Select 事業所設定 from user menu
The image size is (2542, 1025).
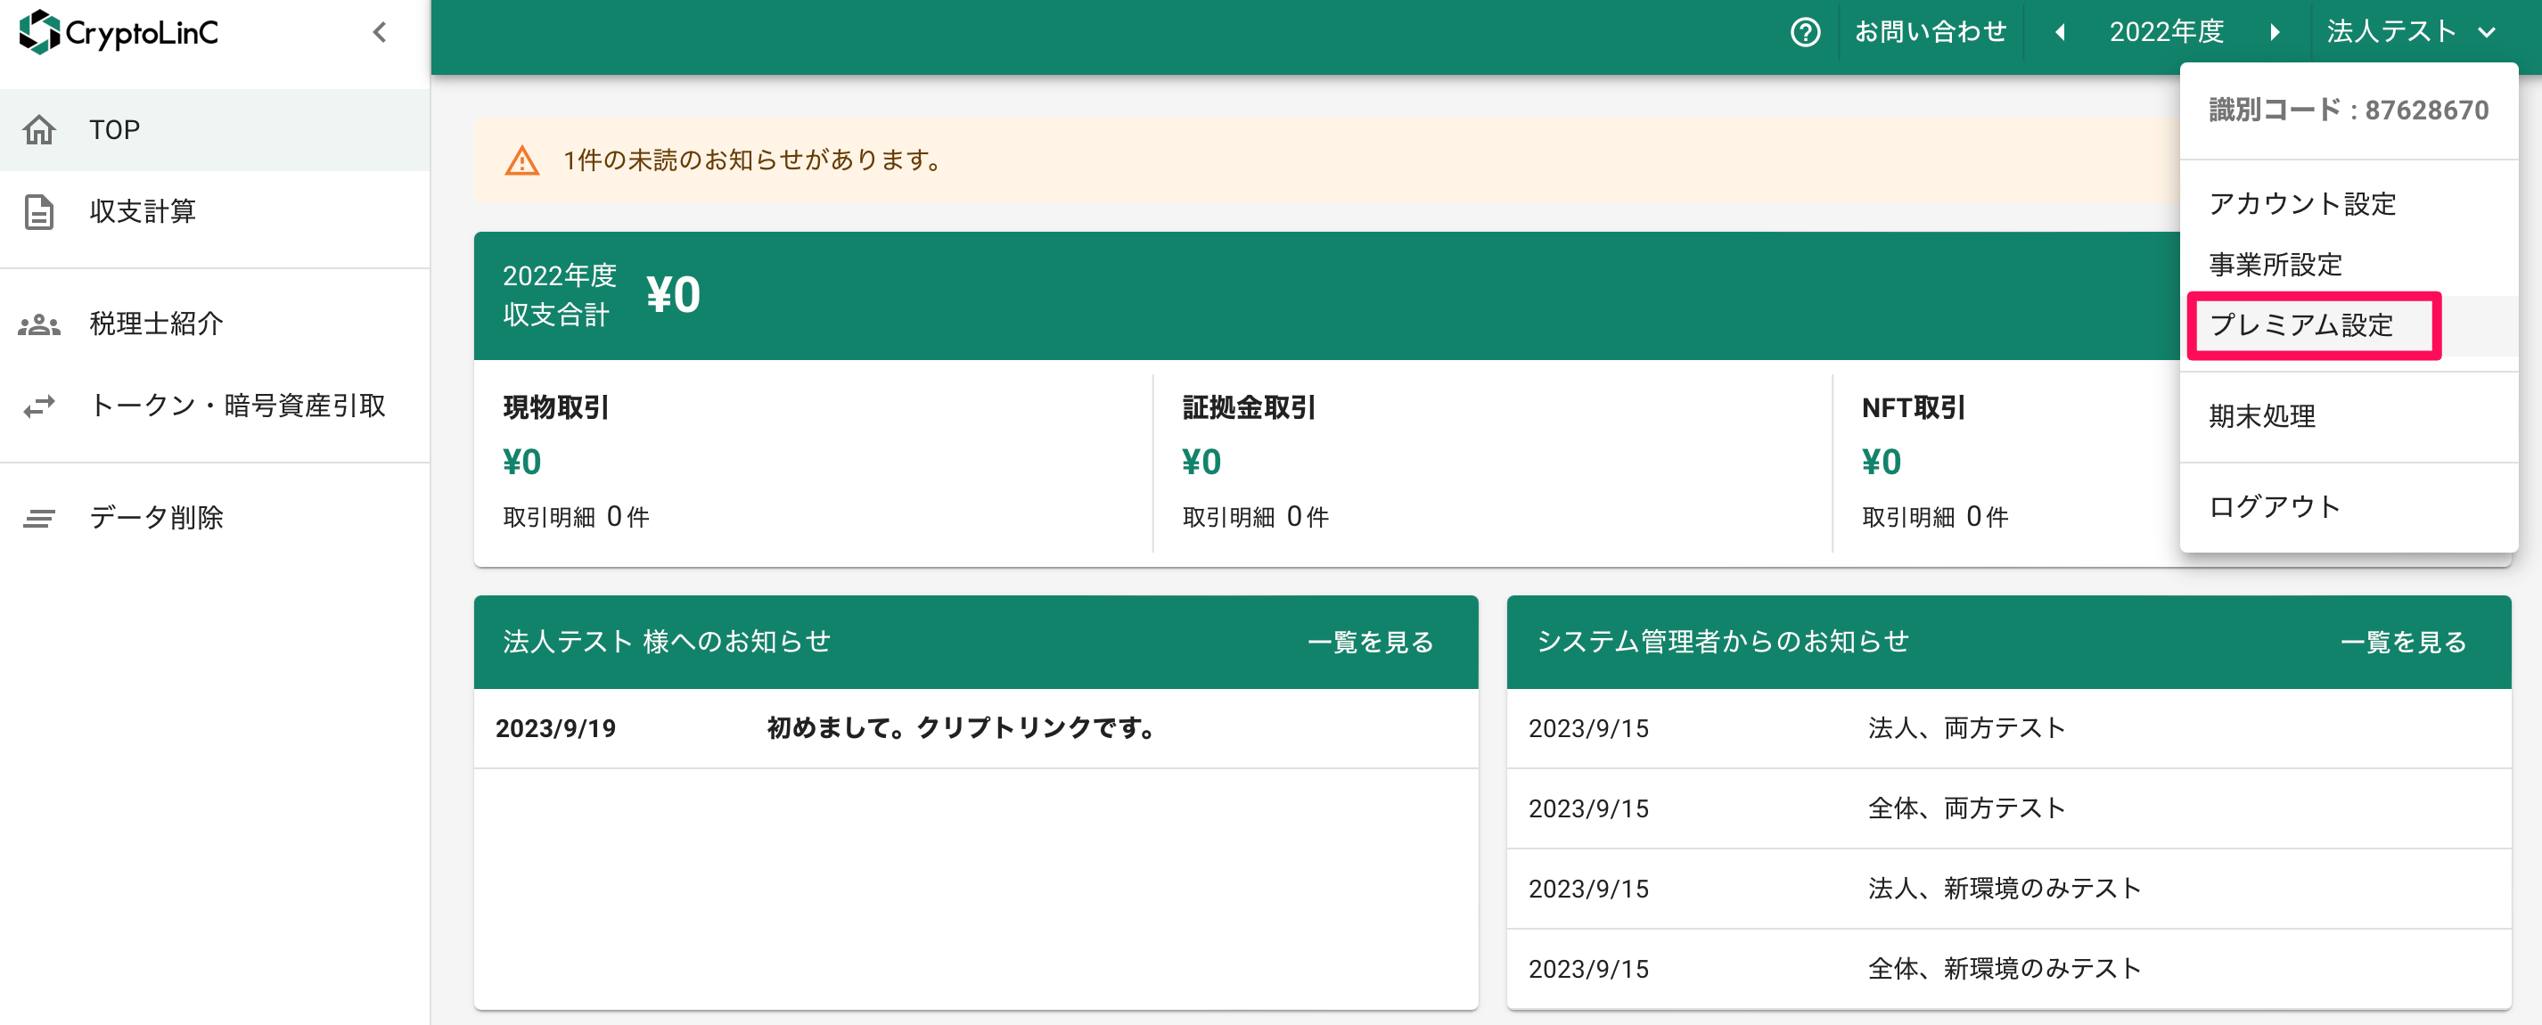click(x=2349, y=266)
